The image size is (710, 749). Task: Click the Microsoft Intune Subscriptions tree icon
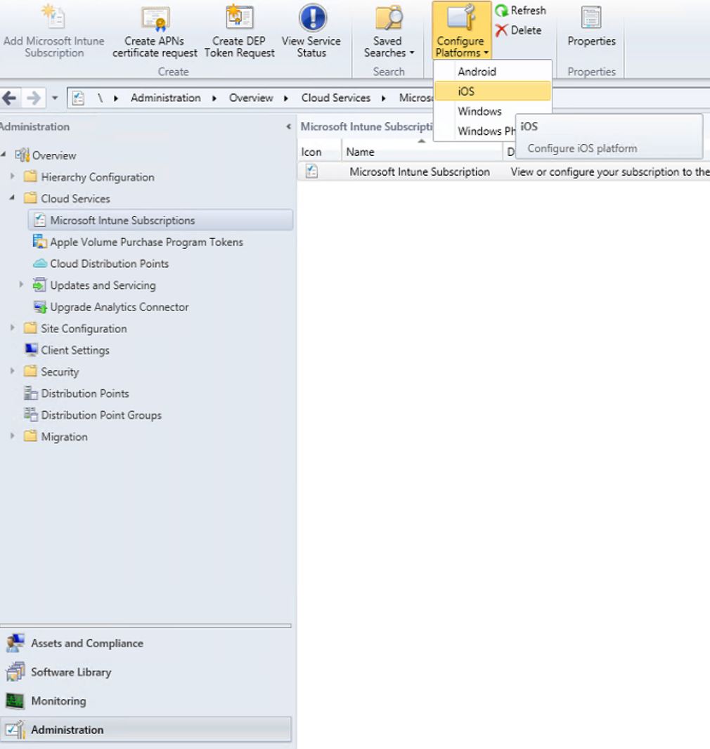(x=40, y=220)
